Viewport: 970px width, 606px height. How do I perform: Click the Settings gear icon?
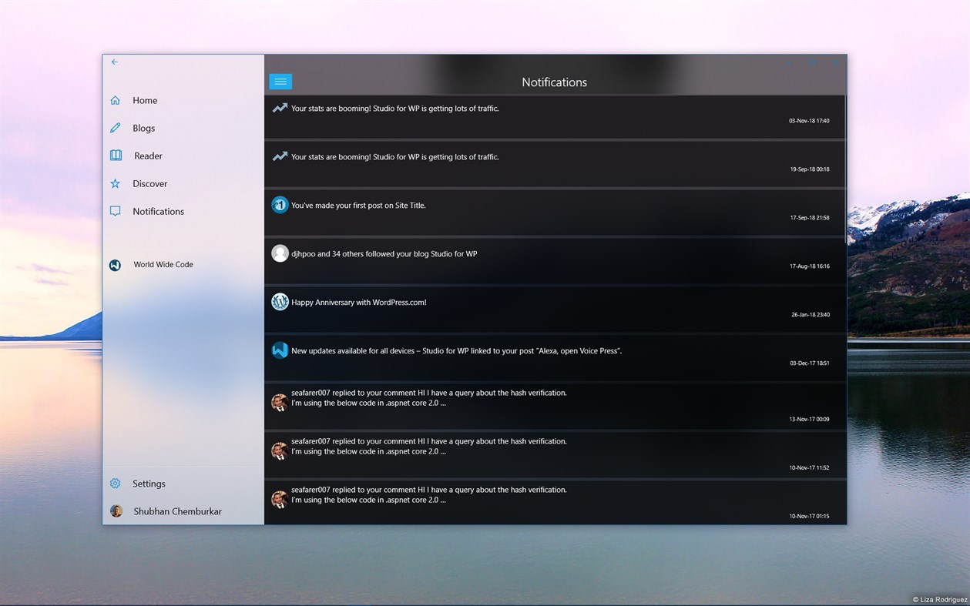(x=115, y=483)
